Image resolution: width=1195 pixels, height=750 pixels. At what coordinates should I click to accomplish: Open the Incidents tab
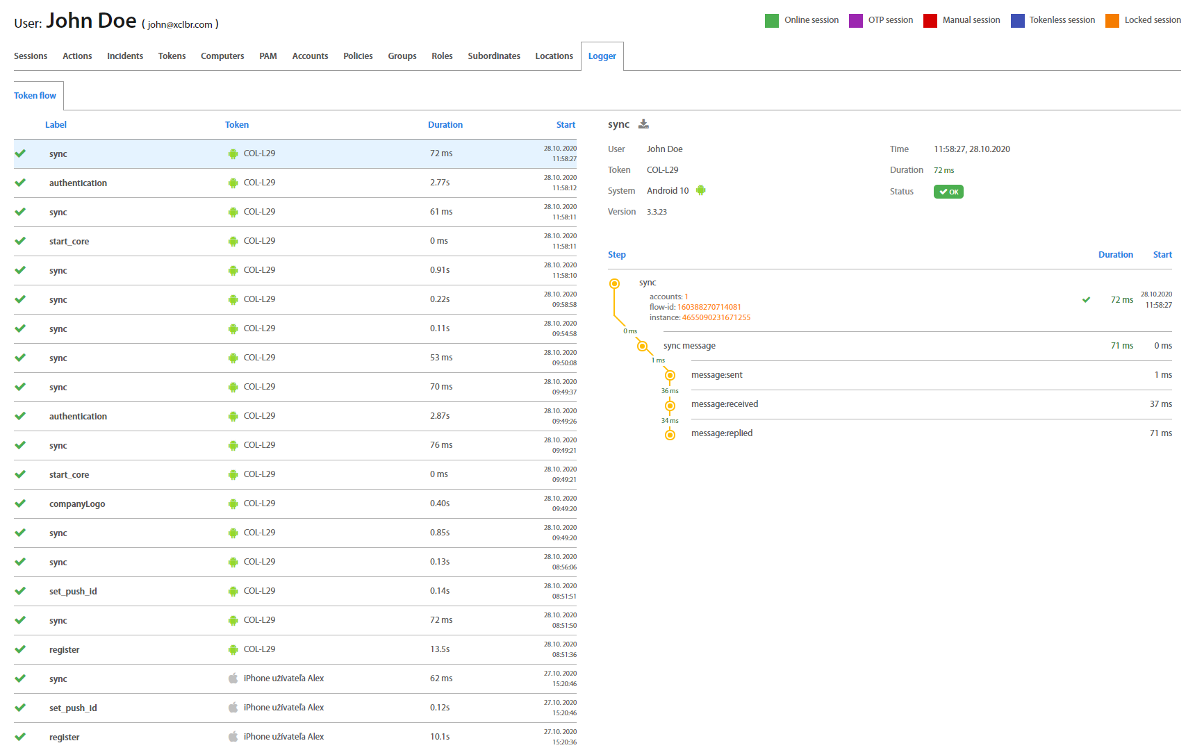tap(125, 56)
